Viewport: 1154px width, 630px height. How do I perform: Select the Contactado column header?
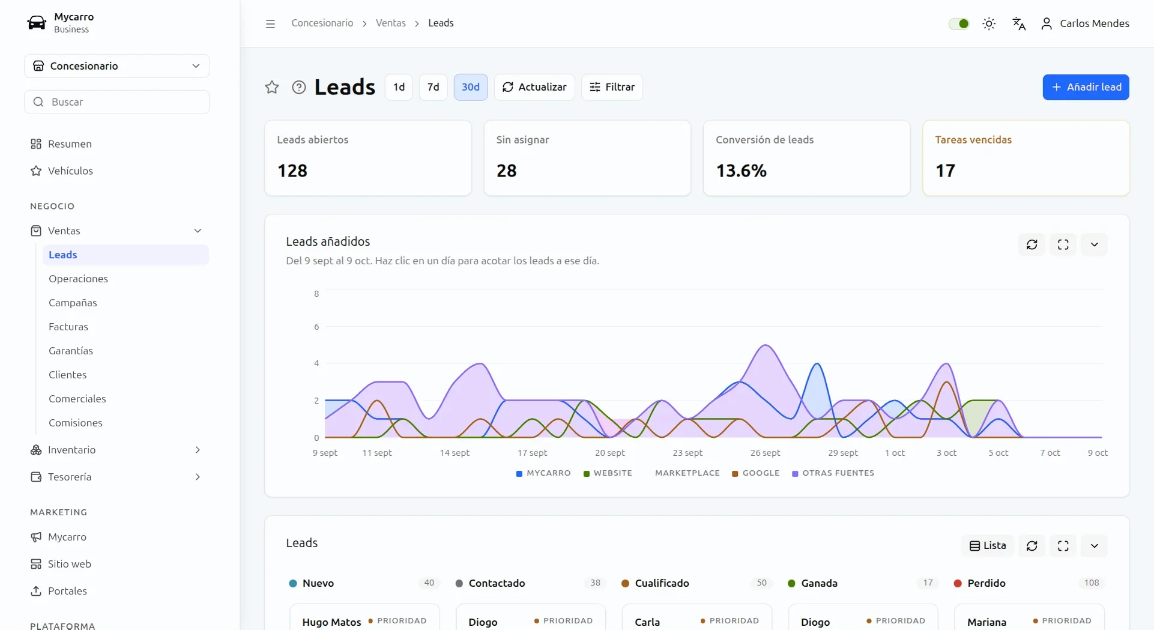[x=531, y=583]
